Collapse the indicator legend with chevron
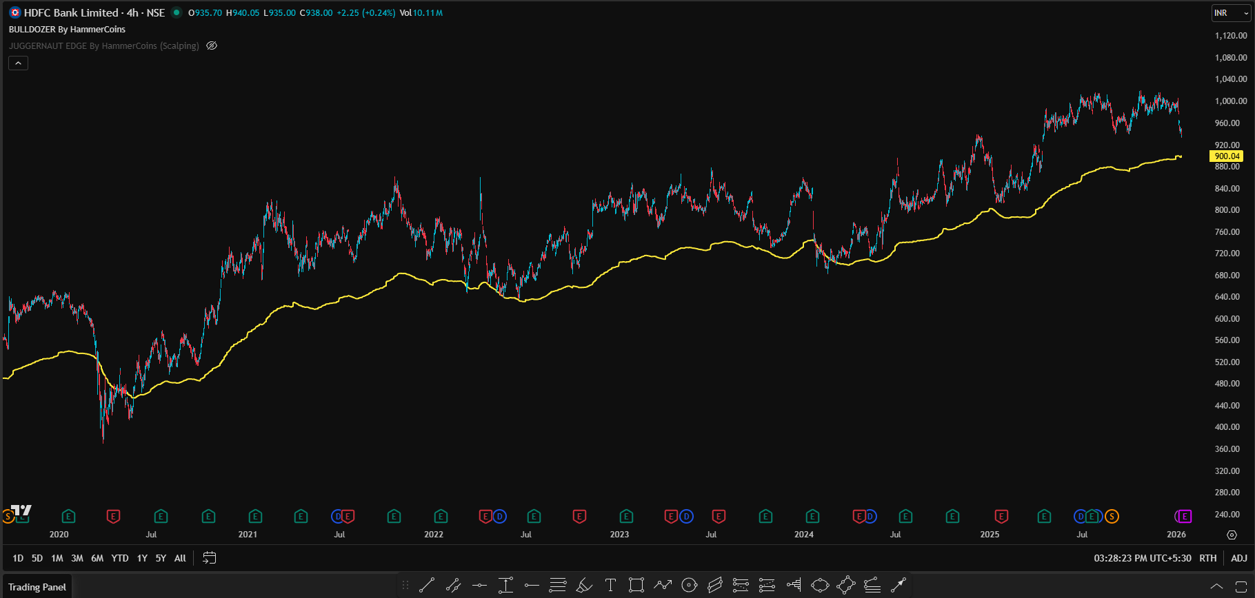The image size is (1255, 598). [x=18, y=63]
